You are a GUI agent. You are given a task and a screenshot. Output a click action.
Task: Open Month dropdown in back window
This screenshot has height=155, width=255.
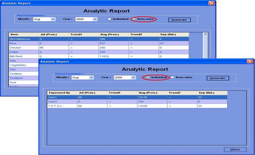pos(53,19)
